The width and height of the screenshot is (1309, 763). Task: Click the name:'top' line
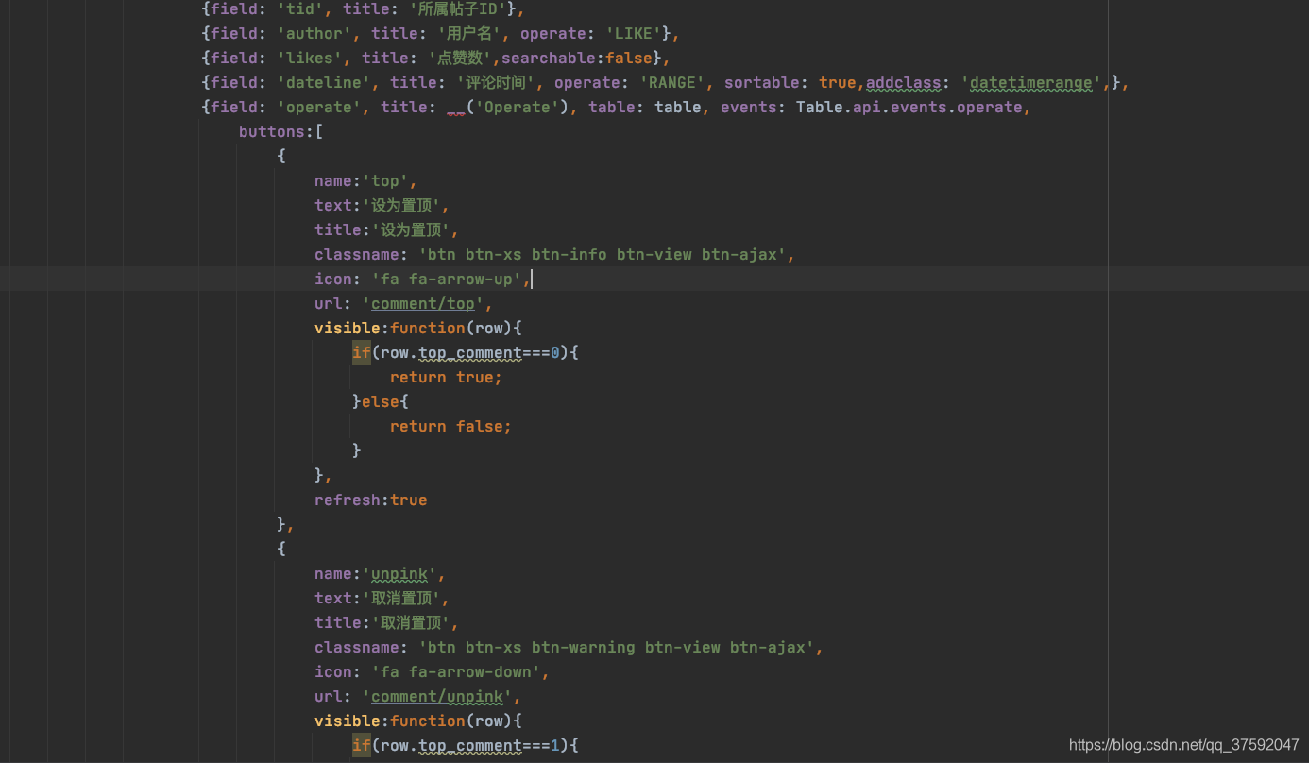coord(366,181)
